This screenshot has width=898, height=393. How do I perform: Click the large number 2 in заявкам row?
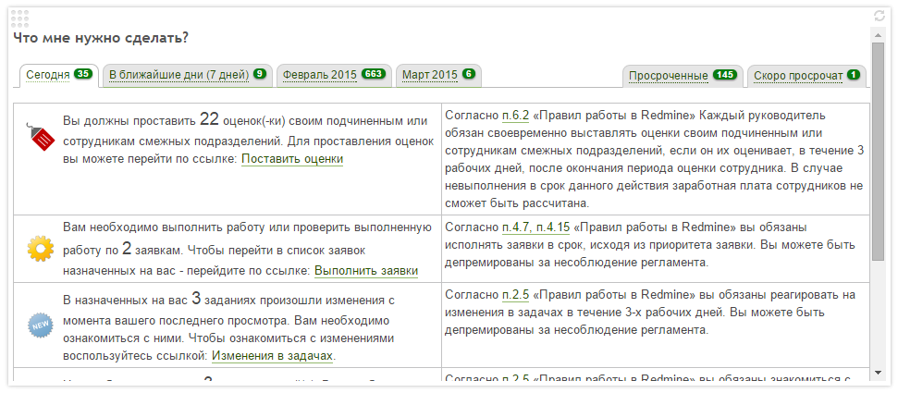[127, 249]
